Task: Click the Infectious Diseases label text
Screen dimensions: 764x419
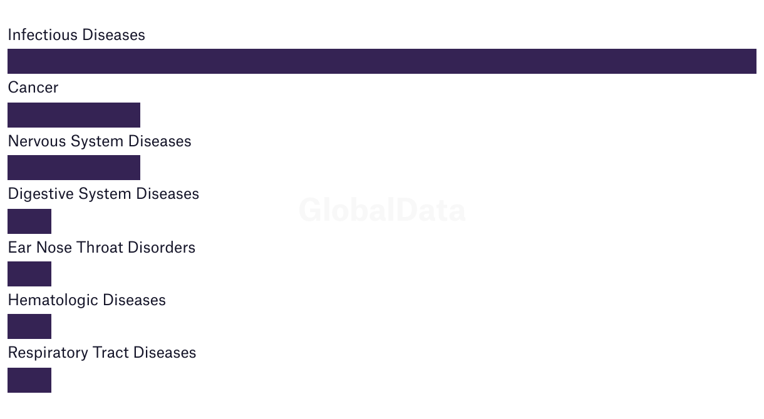Action: click(x=76, y=35)
